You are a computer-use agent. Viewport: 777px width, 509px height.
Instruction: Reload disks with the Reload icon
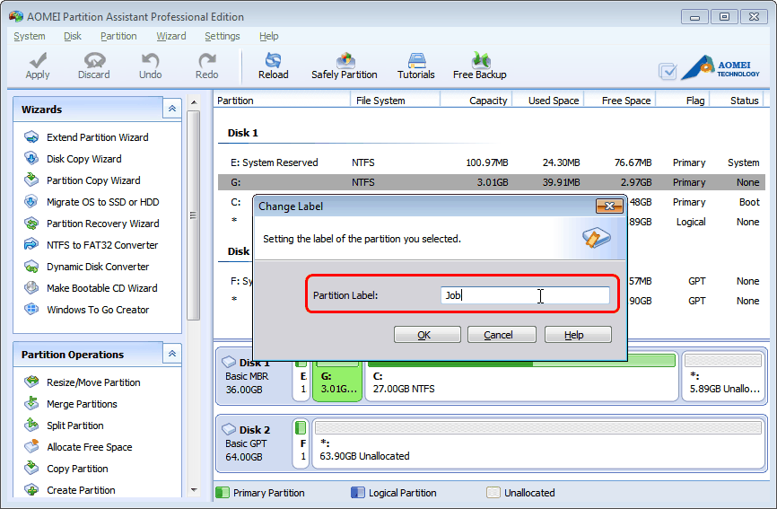click(x=273, y=60)
